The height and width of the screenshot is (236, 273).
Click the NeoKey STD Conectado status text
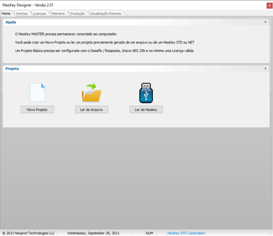click(186, 233)
